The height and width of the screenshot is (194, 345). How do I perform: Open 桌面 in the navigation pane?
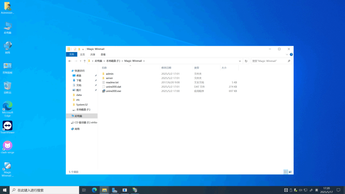(79, 76)
